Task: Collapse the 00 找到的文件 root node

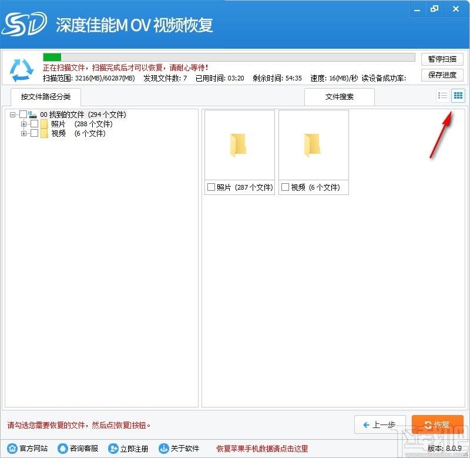Action: tap(12, 114)
